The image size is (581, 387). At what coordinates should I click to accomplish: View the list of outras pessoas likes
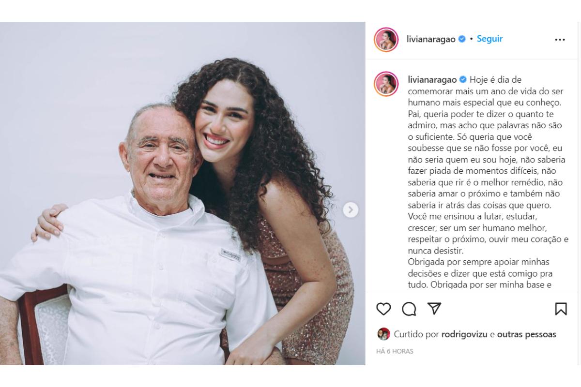click(x=526, y=334)
